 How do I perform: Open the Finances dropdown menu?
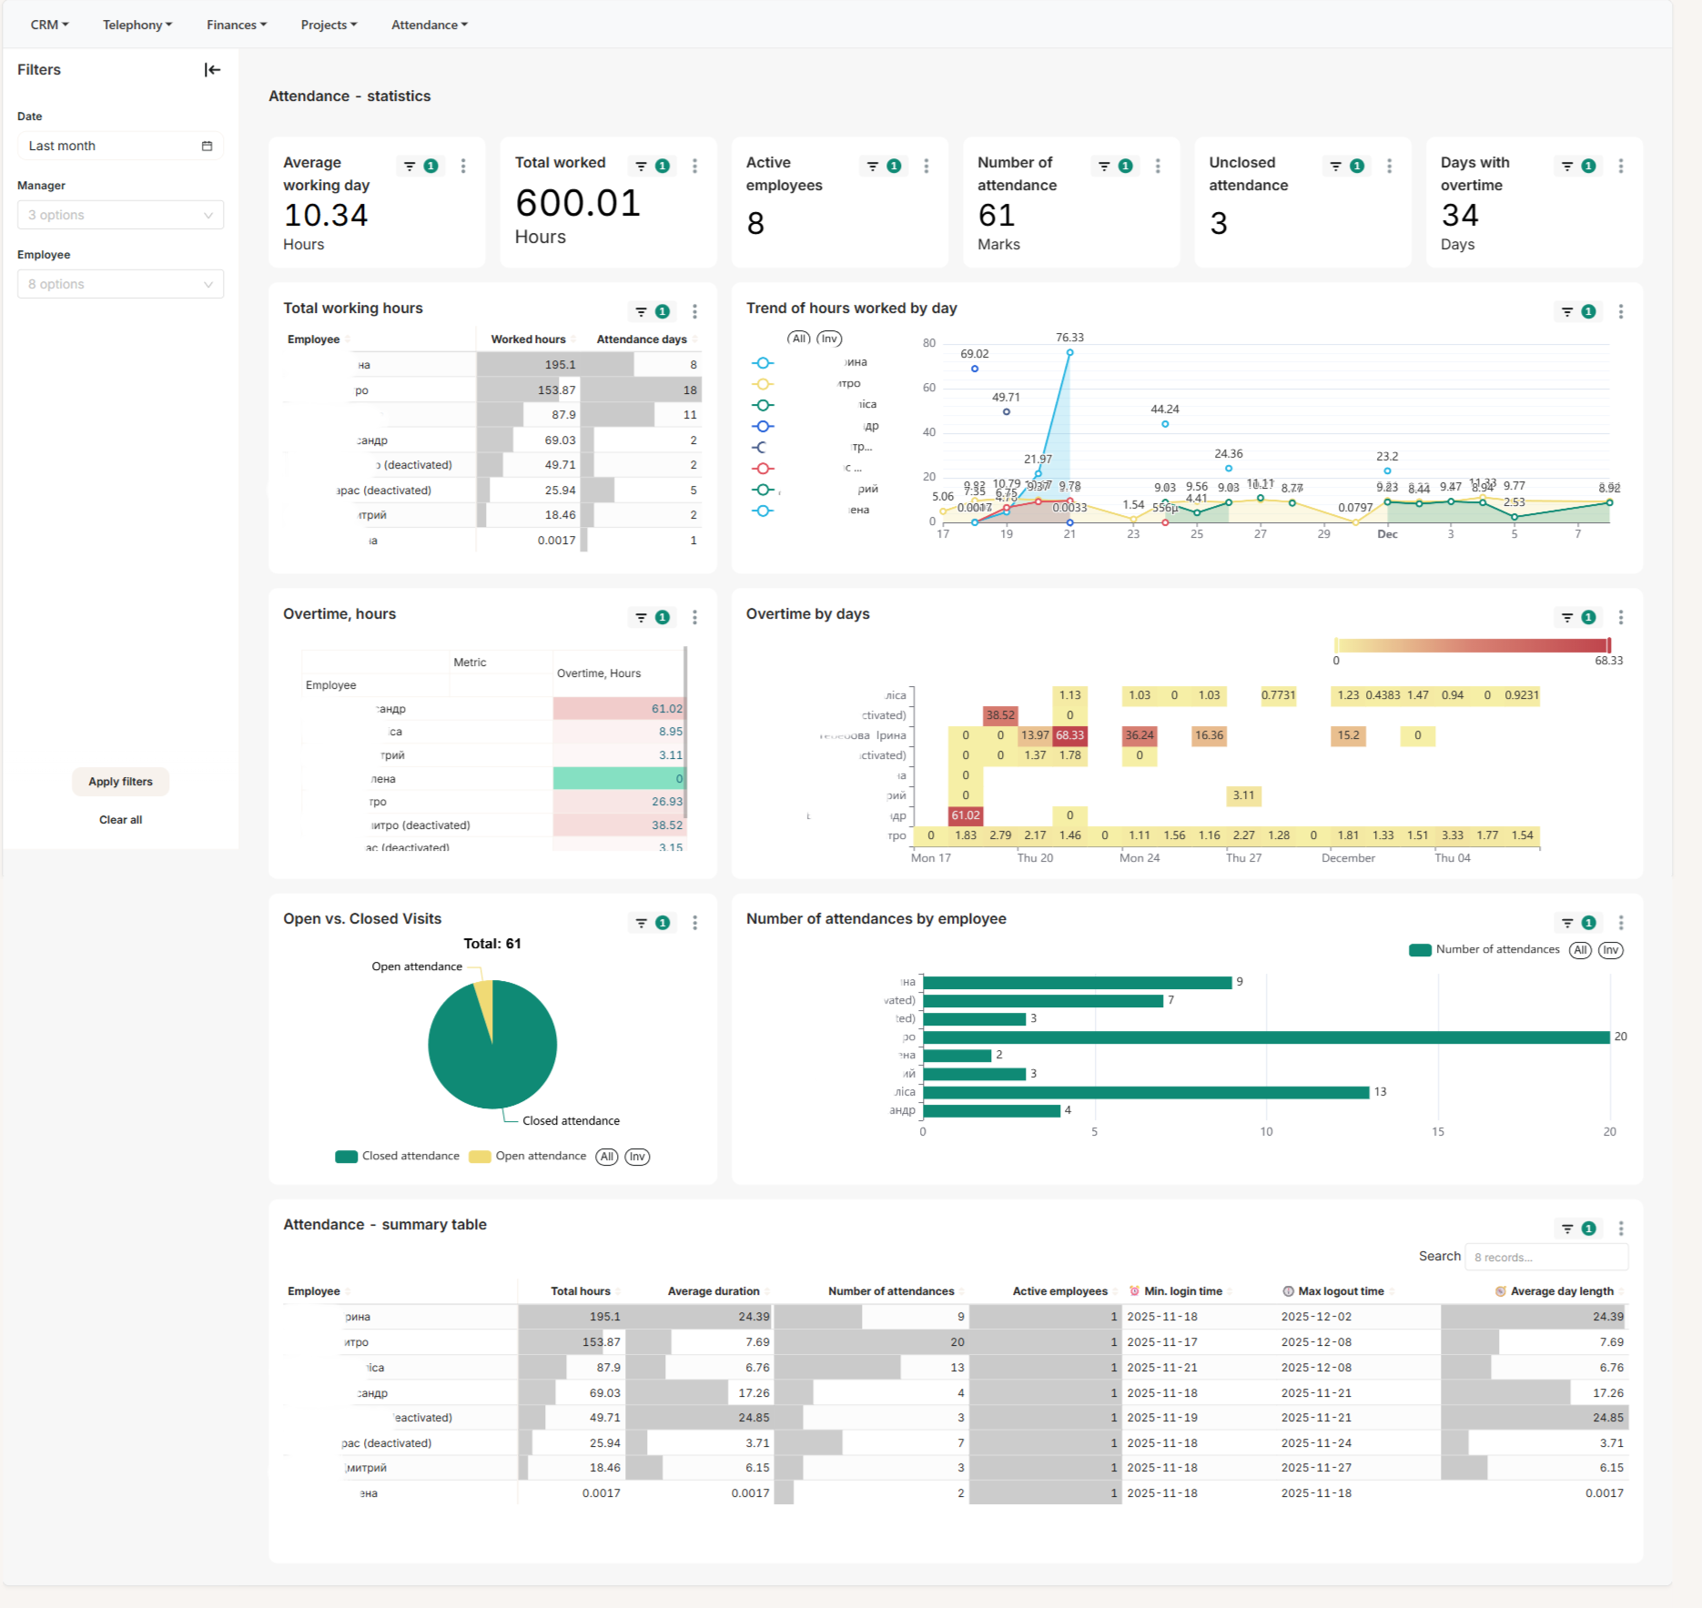click(x=237, y=25)
